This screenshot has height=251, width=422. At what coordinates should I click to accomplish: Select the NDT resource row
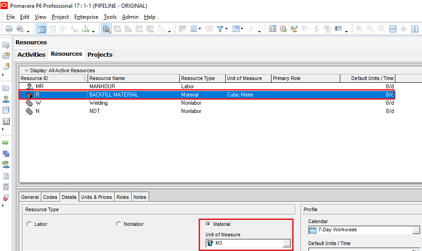(x=207, y=111)
